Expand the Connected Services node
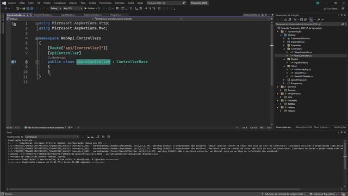The image size is (348, 196). click(x=284, y=39)
